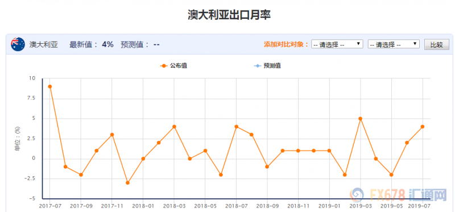Click the 2019-07 latest data point

[423, 127]
